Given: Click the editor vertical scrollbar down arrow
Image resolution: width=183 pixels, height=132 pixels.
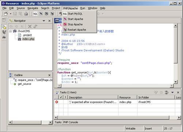Looking at the screenshot, I should (x=175, y=82).
